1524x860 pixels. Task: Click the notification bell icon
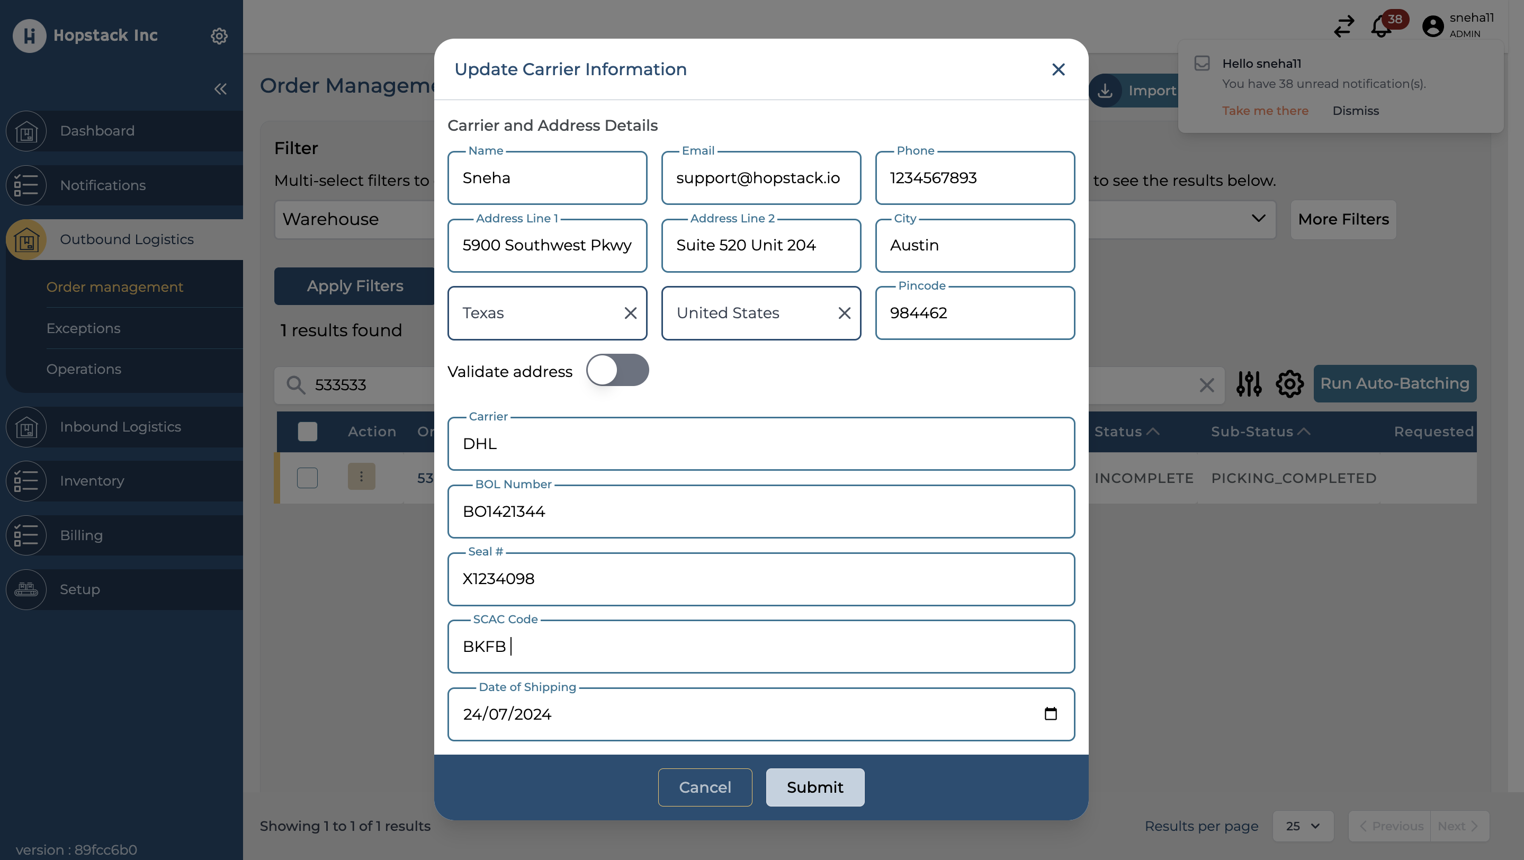point(1381,26)
